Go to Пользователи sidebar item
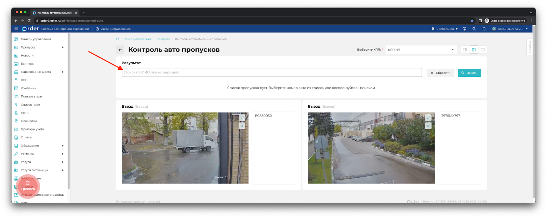Viewport: 547px width, 218px height. (x=31, y=96)
